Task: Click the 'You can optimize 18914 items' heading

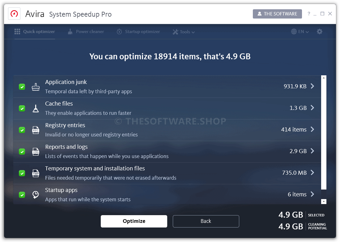Action: 170,57
